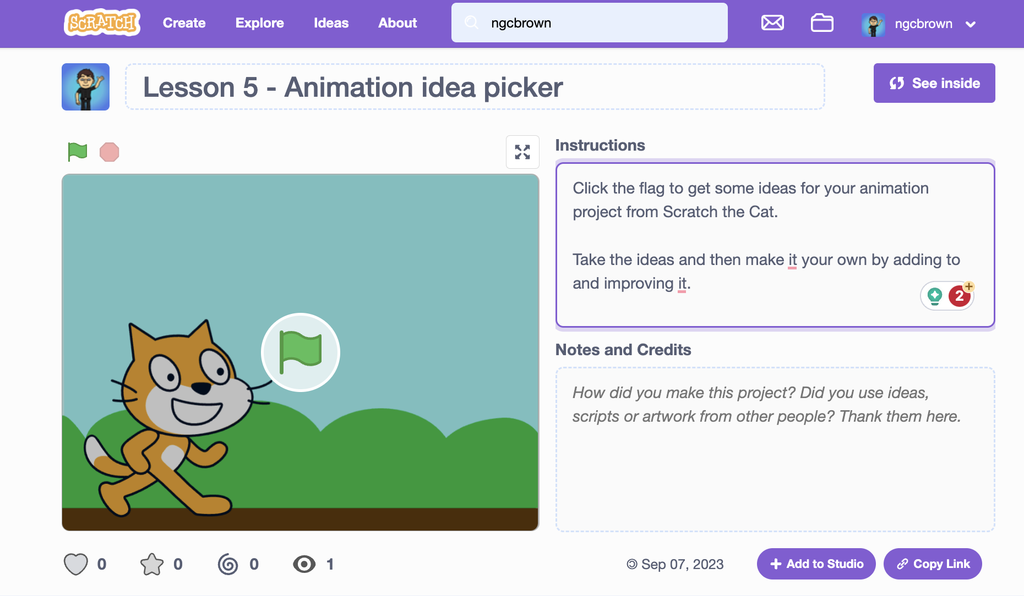Click the ngcbrown username in the navbar
The width and height of the screenshot is (1024, 596).
(x=923, y=24)
